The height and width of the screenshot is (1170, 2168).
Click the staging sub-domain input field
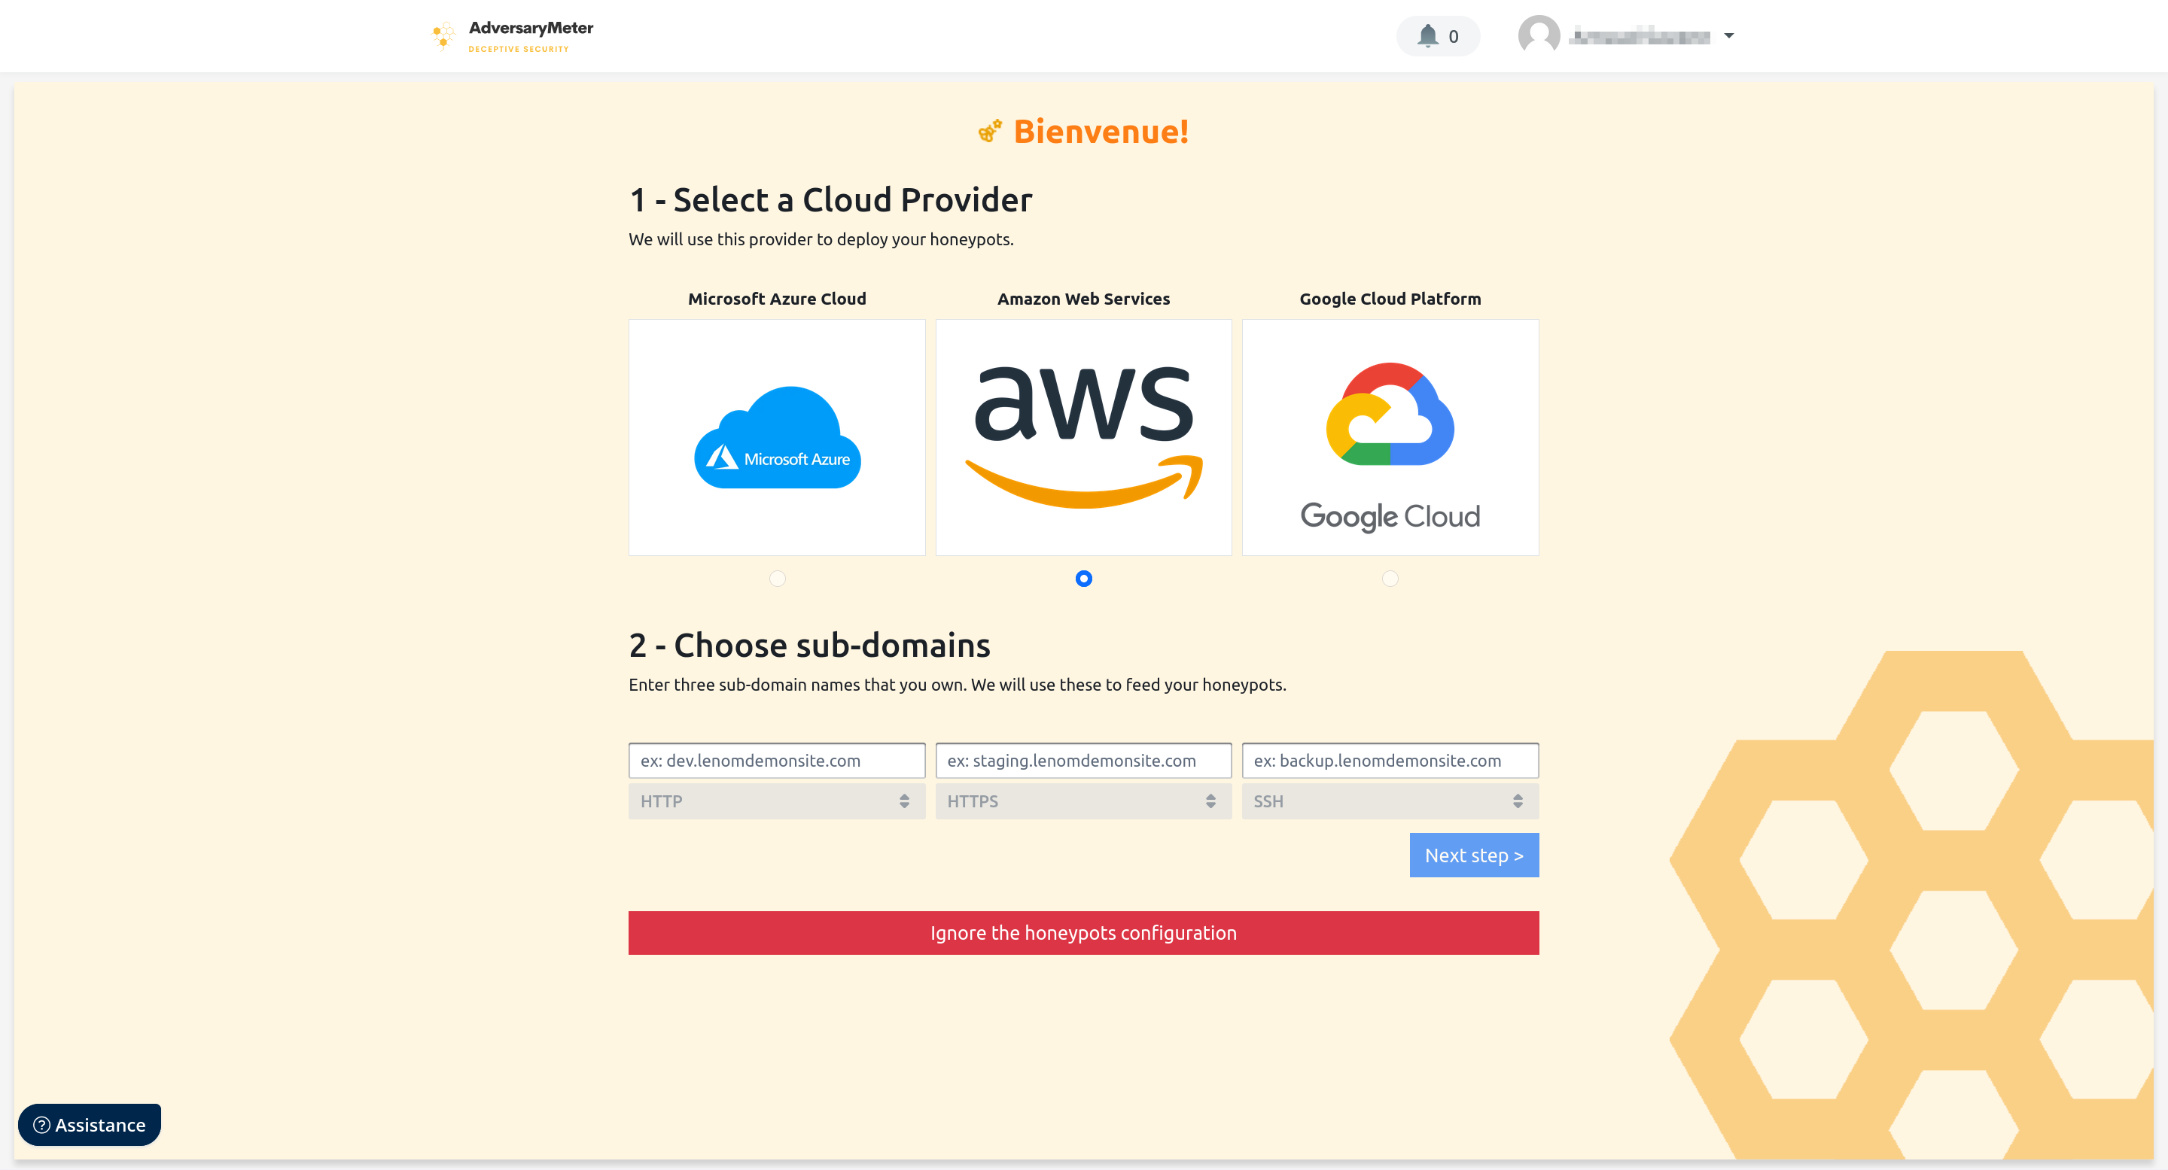pos(1083,761)
